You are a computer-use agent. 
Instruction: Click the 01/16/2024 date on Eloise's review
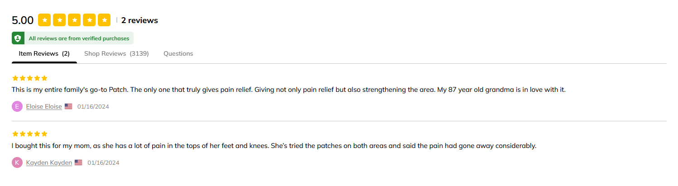93,107
